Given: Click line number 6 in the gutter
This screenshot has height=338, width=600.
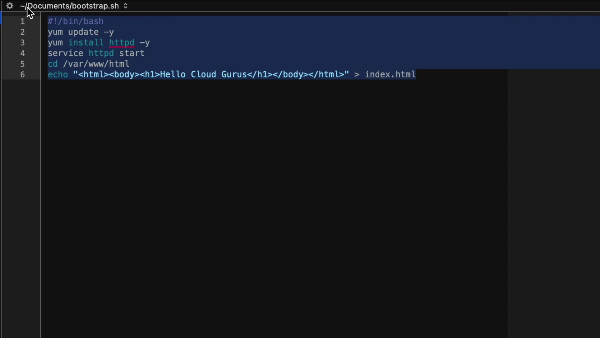Looking at the screenshot, I should (x=22, y=75).
